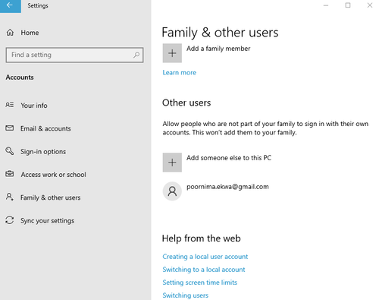Click the Learn more link
This screenshot has height=300, width=379.
(180, 73)
